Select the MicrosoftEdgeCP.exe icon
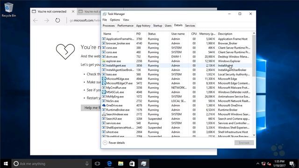The height and width of the screenshot is (168, 299). pos(104,83)
